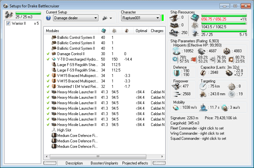Click the powergrid resource icon in Ship Resources
This screenshot has height=168, width=254.
pyautogui.click(x=195, y=25)
